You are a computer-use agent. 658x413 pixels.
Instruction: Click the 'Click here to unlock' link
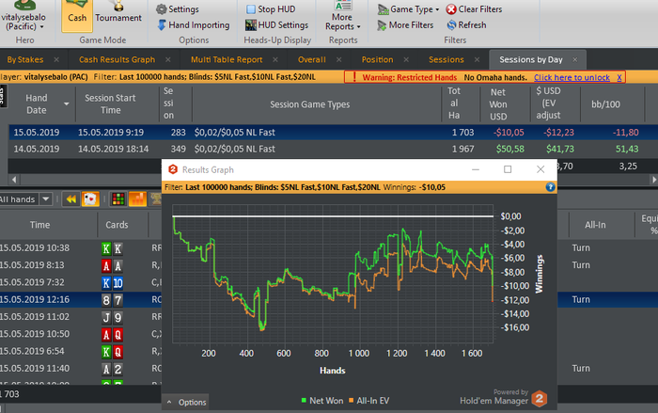[x=572, y=77]
